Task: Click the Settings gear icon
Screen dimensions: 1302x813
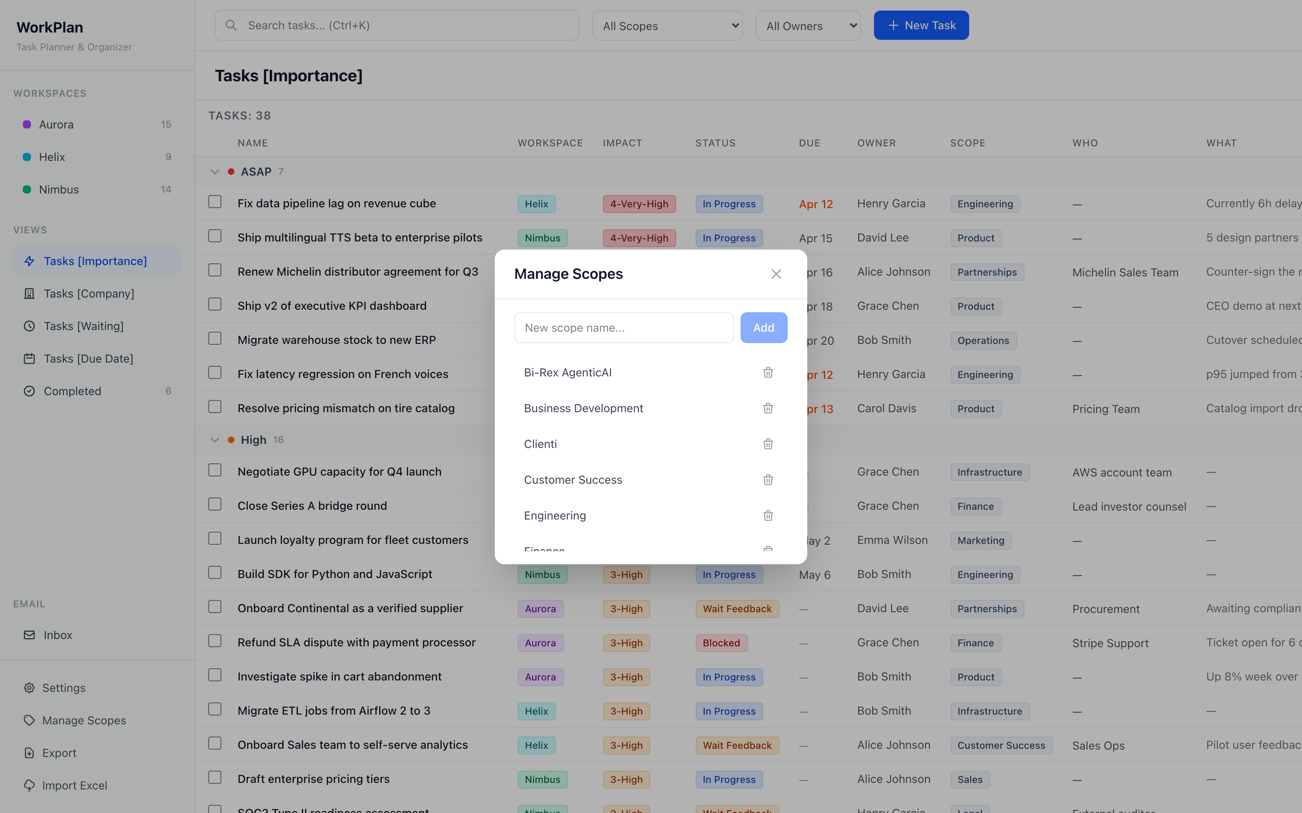Action: click(x=29, y=688)
